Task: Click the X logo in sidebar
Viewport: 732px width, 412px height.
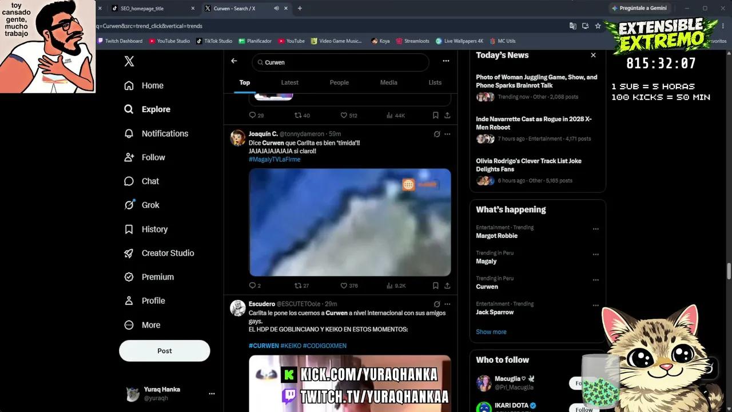Action: 129,62
